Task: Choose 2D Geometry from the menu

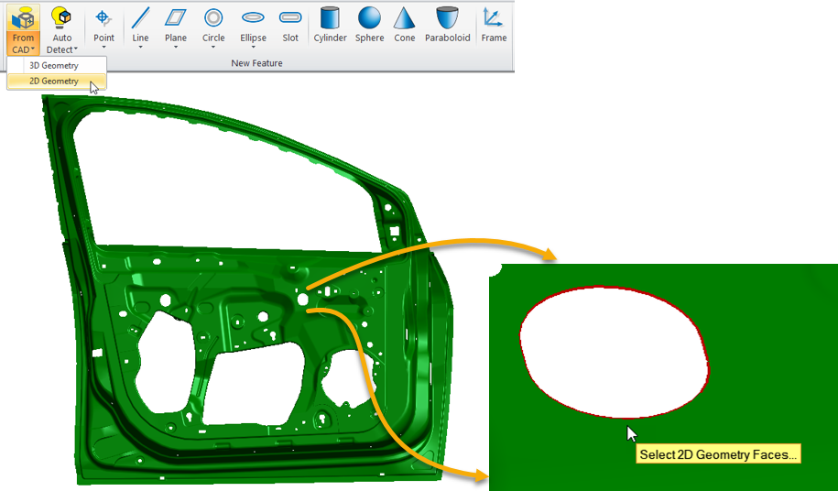Action: (x=57, y=82)
